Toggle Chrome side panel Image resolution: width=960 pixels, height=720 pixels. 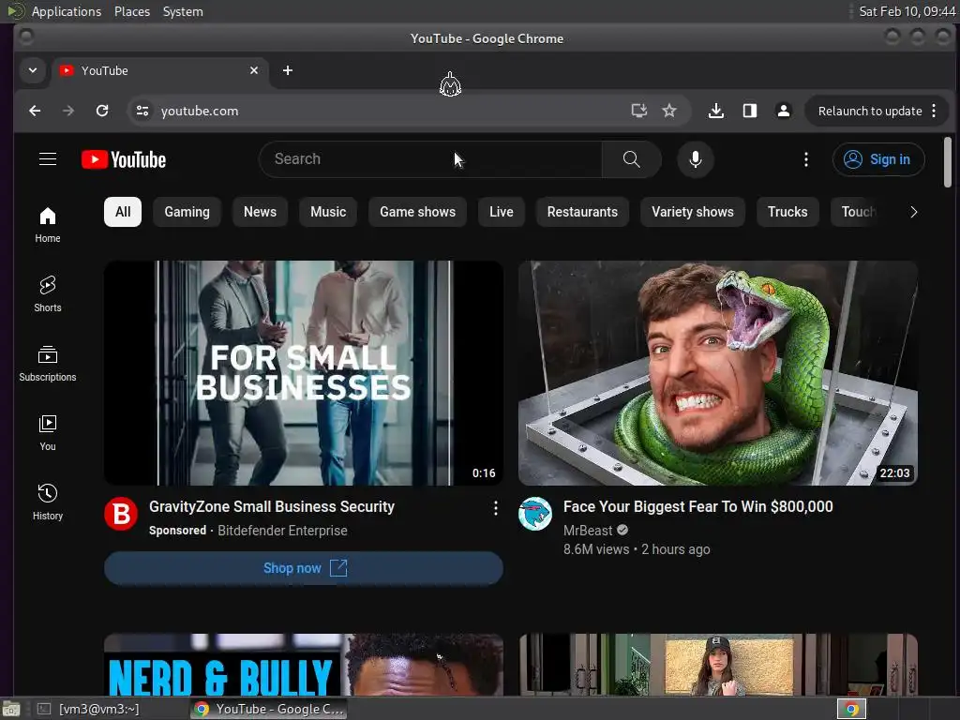pyautogui.click(x=749, y=111)
